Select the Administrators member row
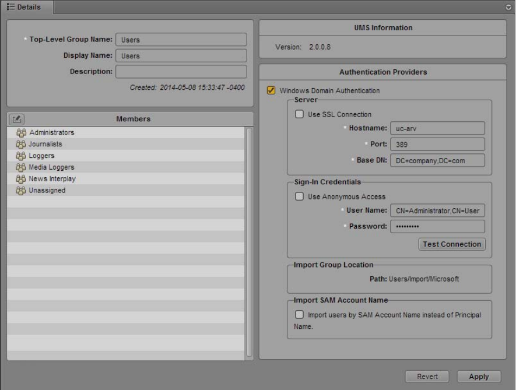The image size is (516, 390). (126, 133)
